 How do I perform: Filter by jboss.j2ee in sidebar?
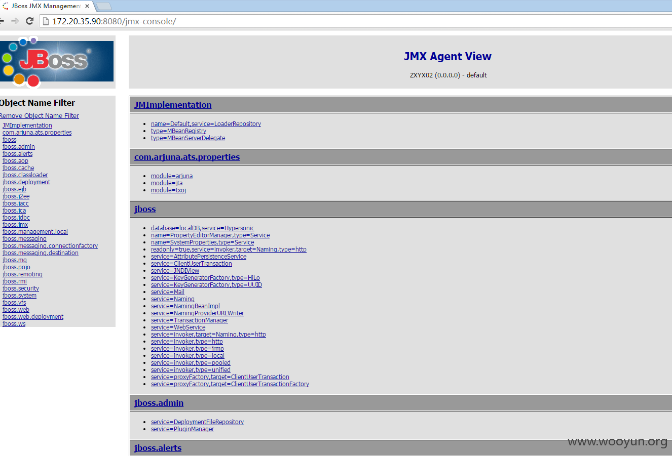[x=16, y=196]
